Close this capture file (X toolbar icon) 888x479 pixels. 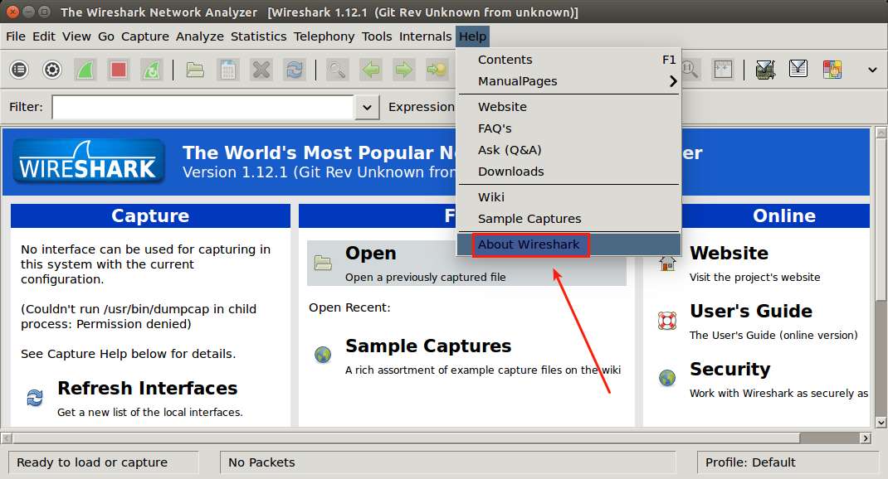pyautogui.click(x=261, y=70)
